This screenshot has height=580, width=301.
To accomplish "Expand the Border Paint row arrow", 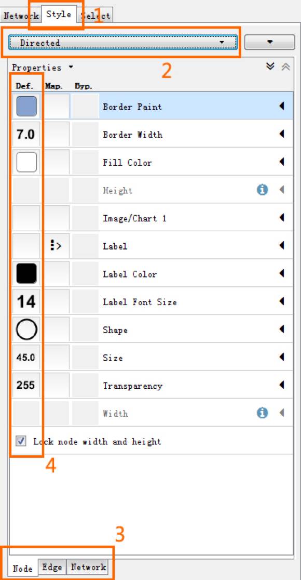I will pyautogui.click(x=282, y=107).
